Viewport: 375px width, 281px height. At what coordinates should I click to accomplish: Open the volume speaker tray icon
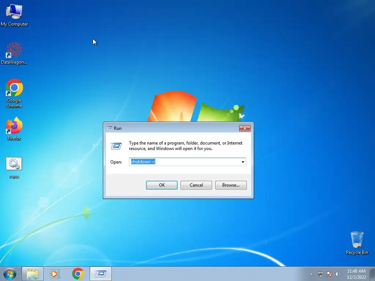338,274
